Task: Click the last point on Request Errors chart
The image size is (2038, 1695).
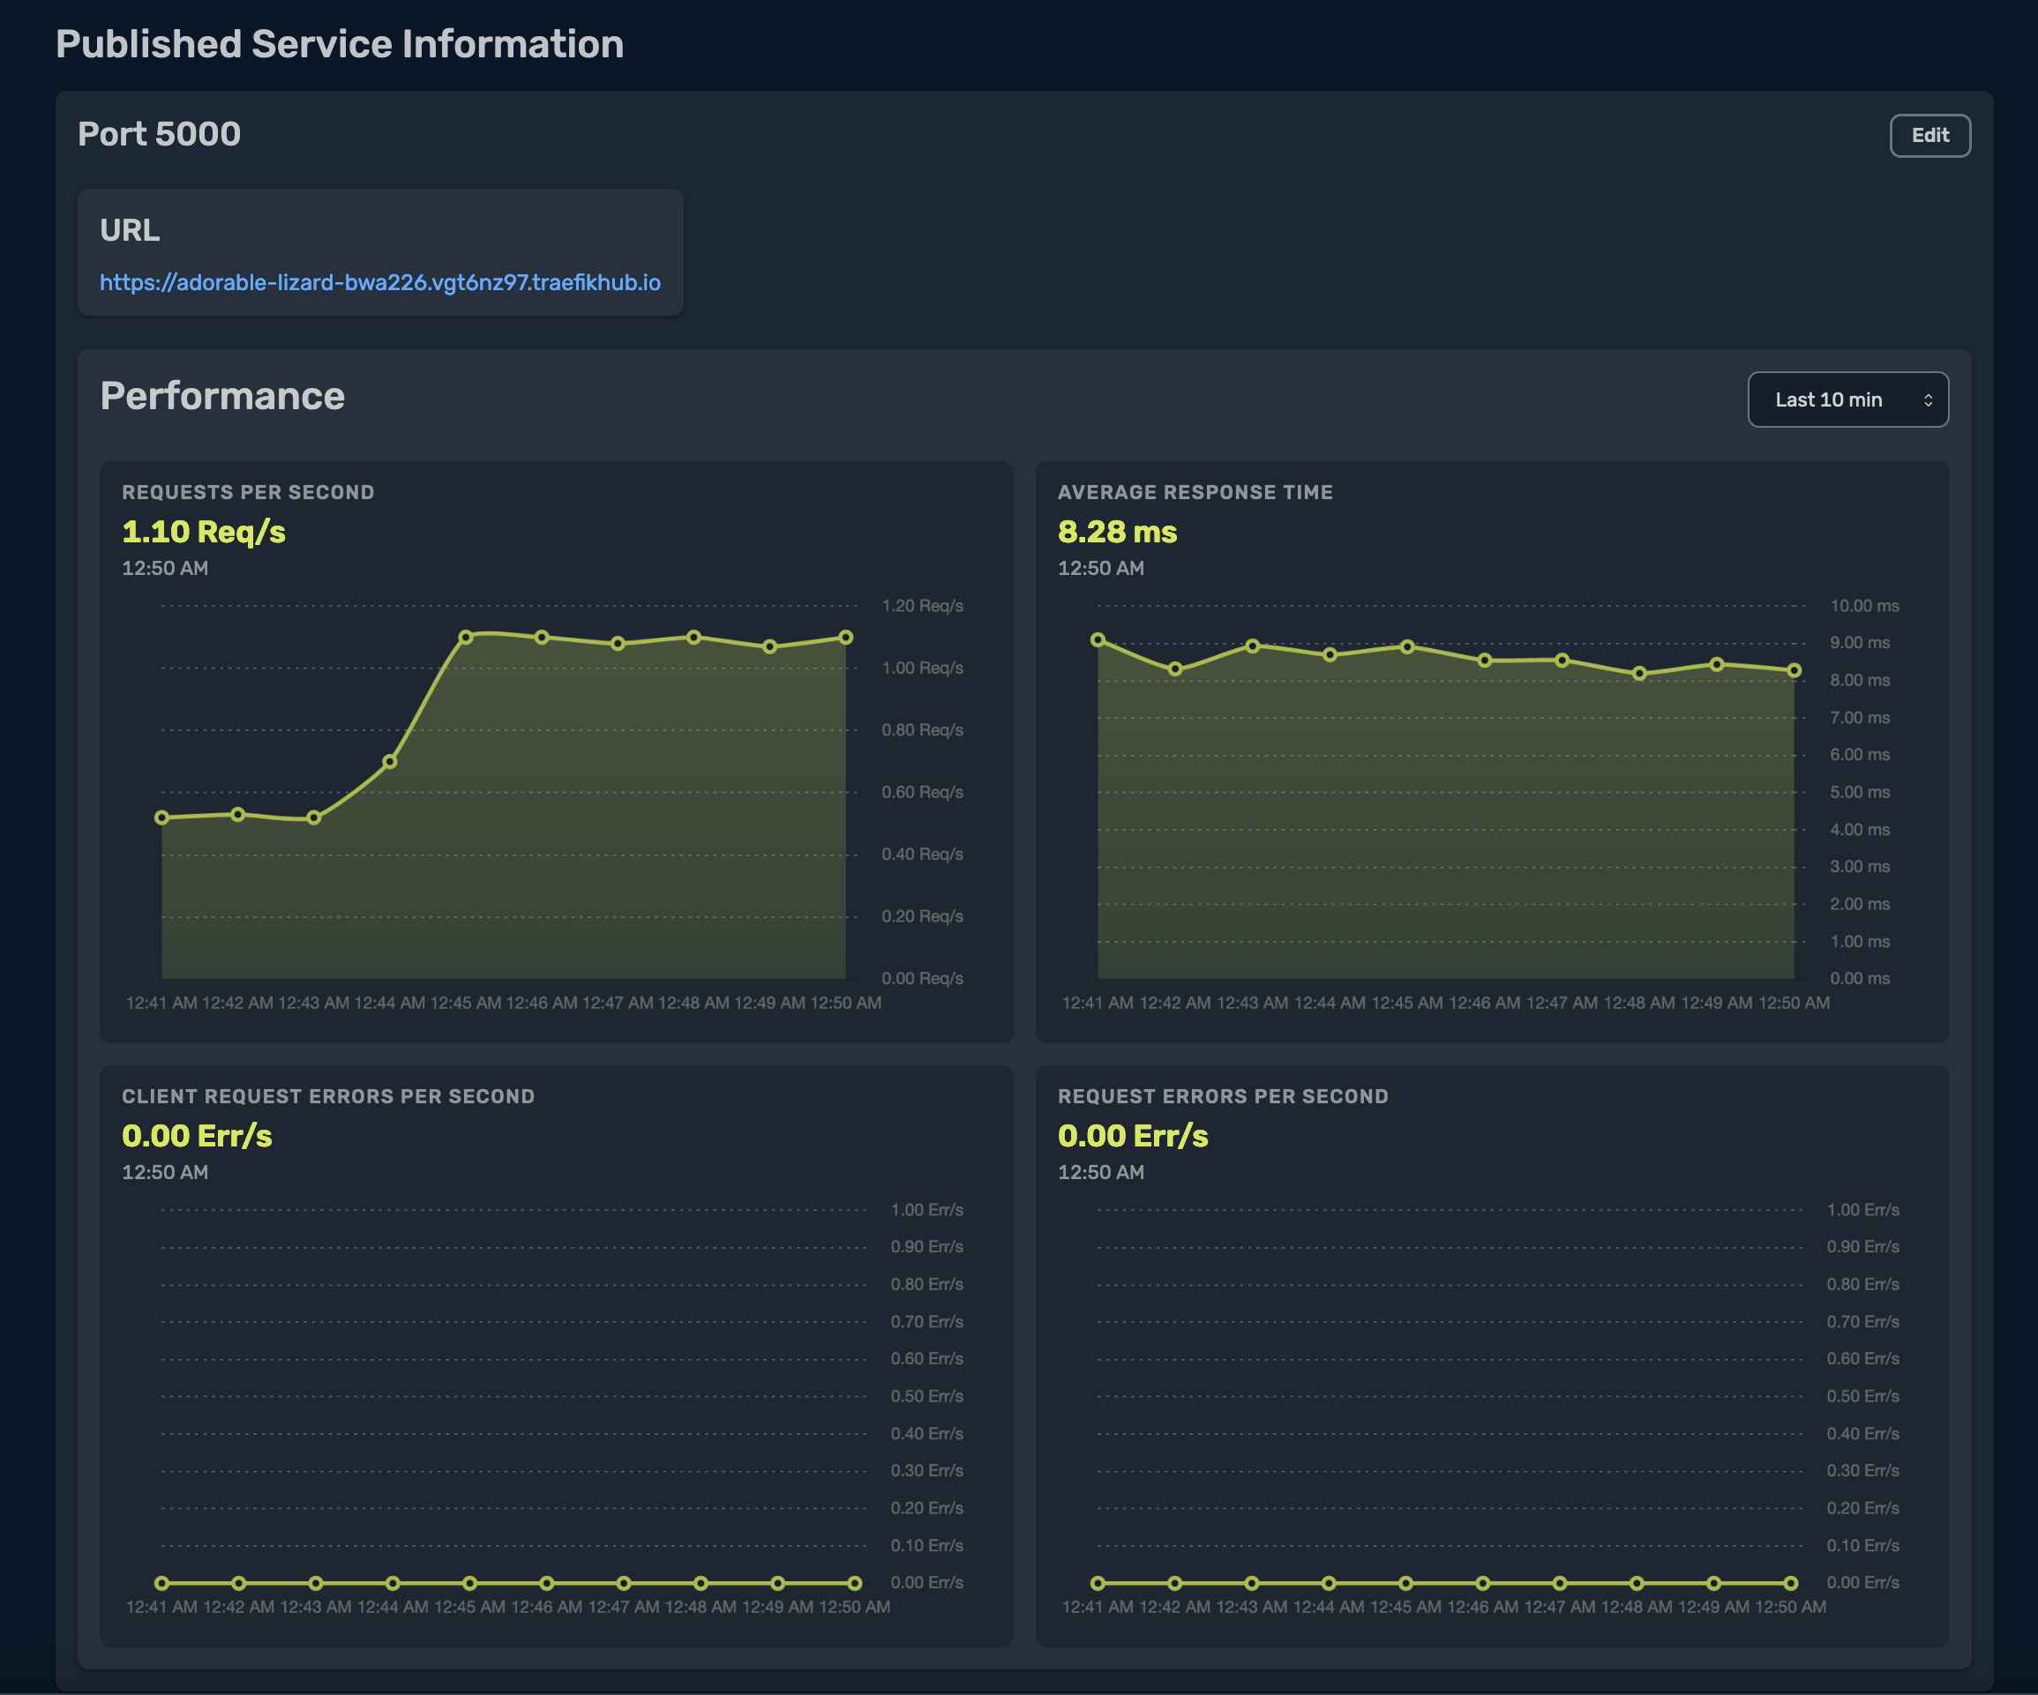Action: tap(1791, 1582)
